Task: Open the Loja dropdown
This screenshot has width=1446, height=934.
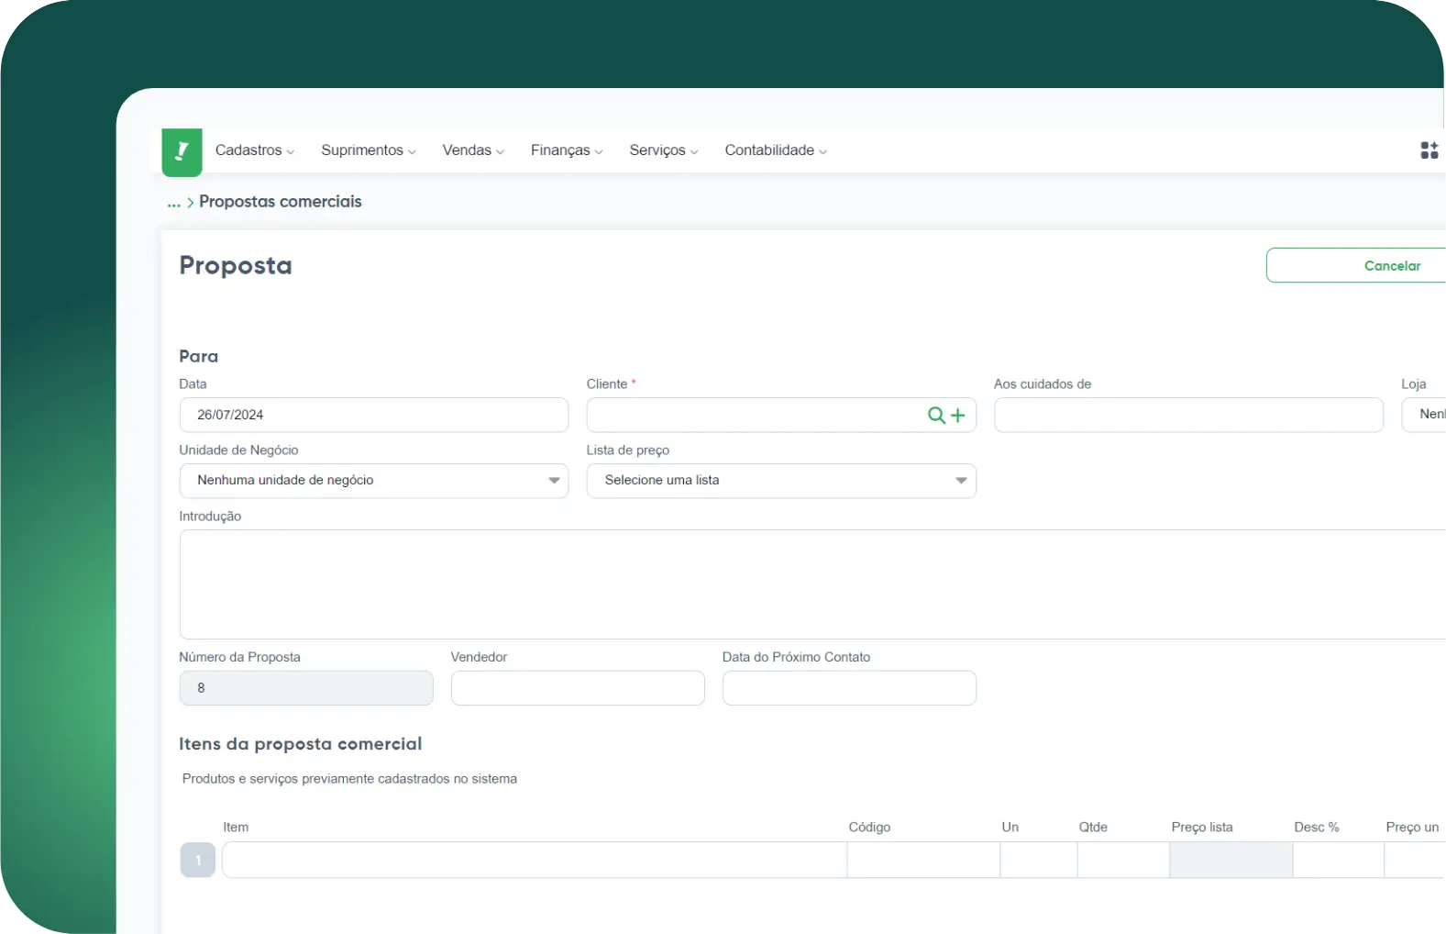Action: point(1424,415)
